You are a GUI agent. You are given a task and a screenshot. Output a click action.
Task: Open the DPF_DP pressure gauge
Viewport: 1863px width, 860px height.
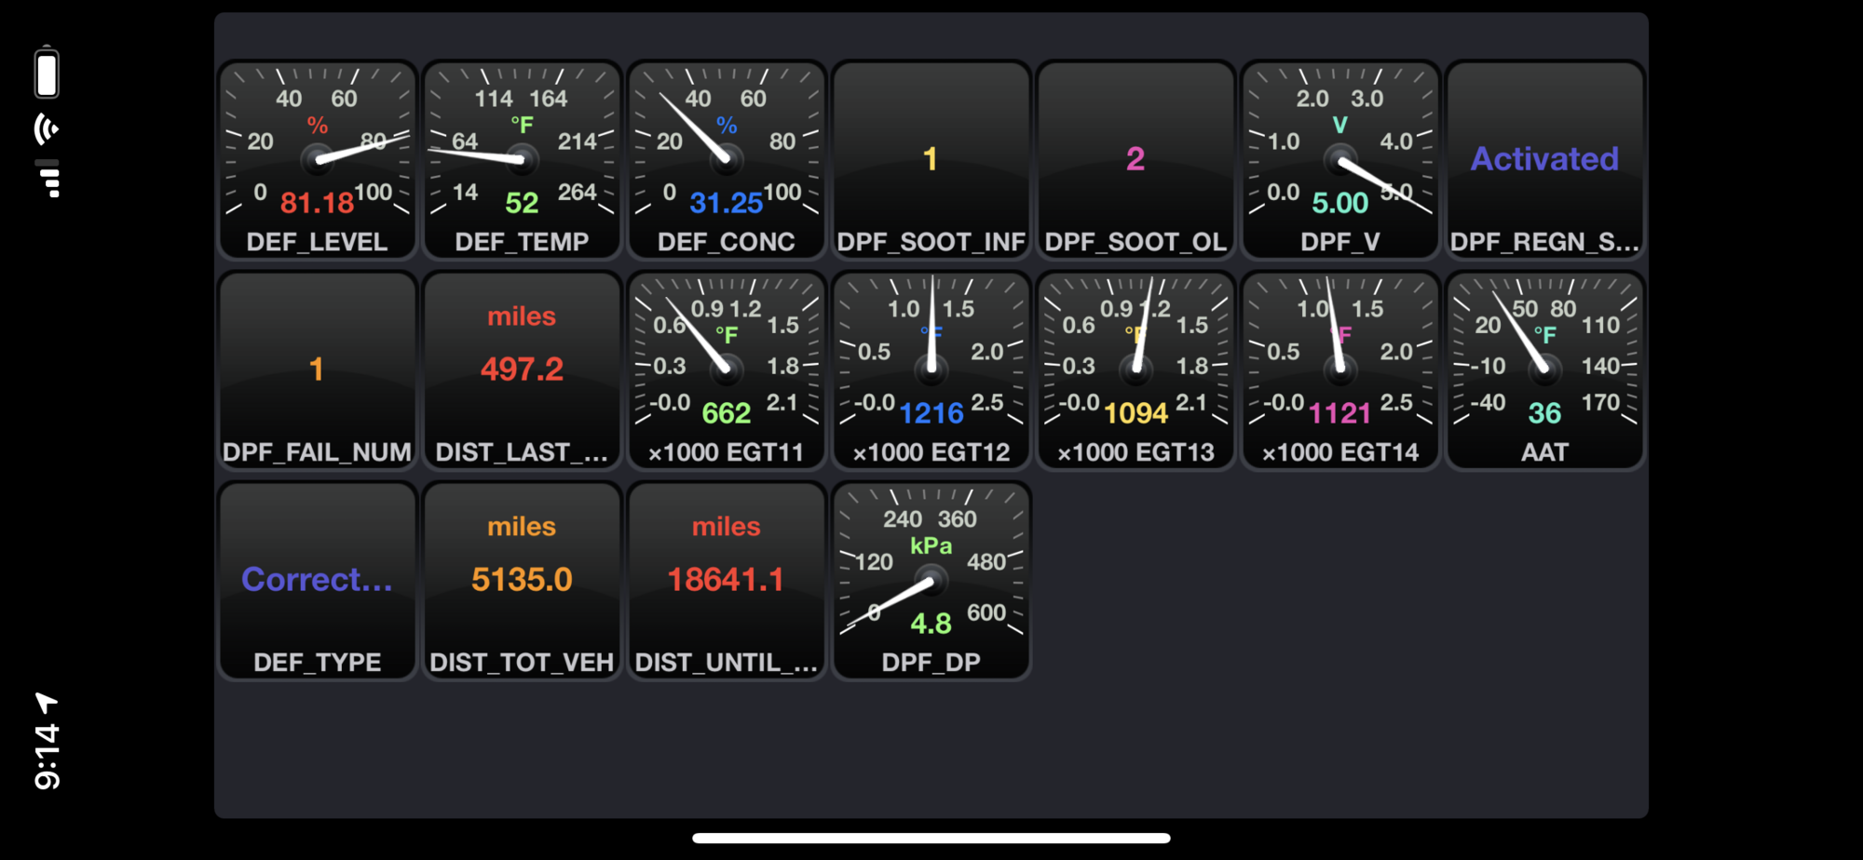tap(931, 580)
